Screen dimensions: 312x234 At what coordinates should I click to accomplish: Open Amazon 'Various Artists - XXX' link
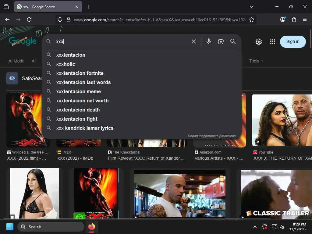coord(219,158)
